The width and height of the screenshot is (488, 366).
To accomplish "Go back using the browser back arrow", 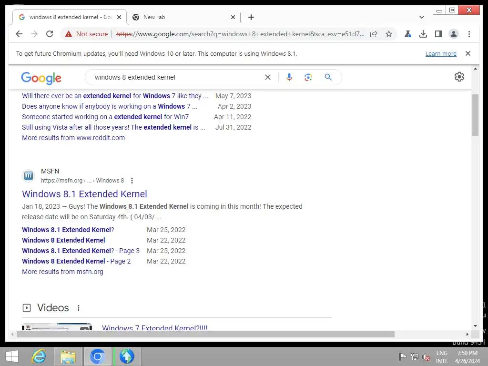I will 19,34.
